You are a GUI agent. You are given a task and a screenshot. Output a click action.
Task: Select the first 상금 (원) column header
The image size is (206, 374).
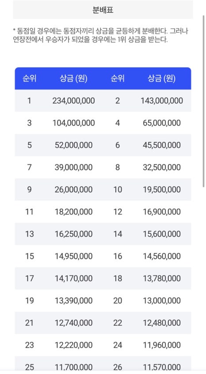[x=73, y=78]
